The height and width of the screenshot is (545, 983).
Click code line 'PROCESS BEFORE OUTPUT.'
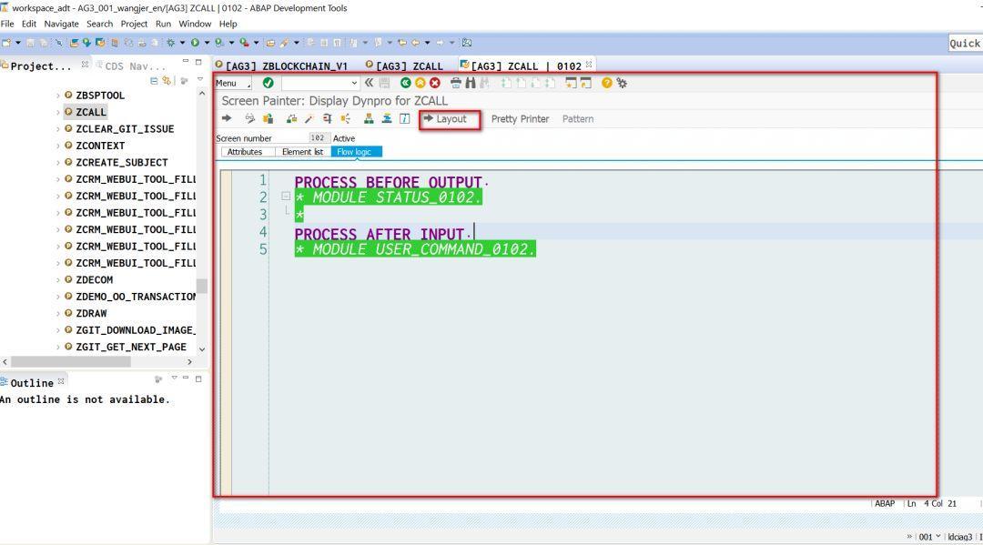(x=390, y=182)
